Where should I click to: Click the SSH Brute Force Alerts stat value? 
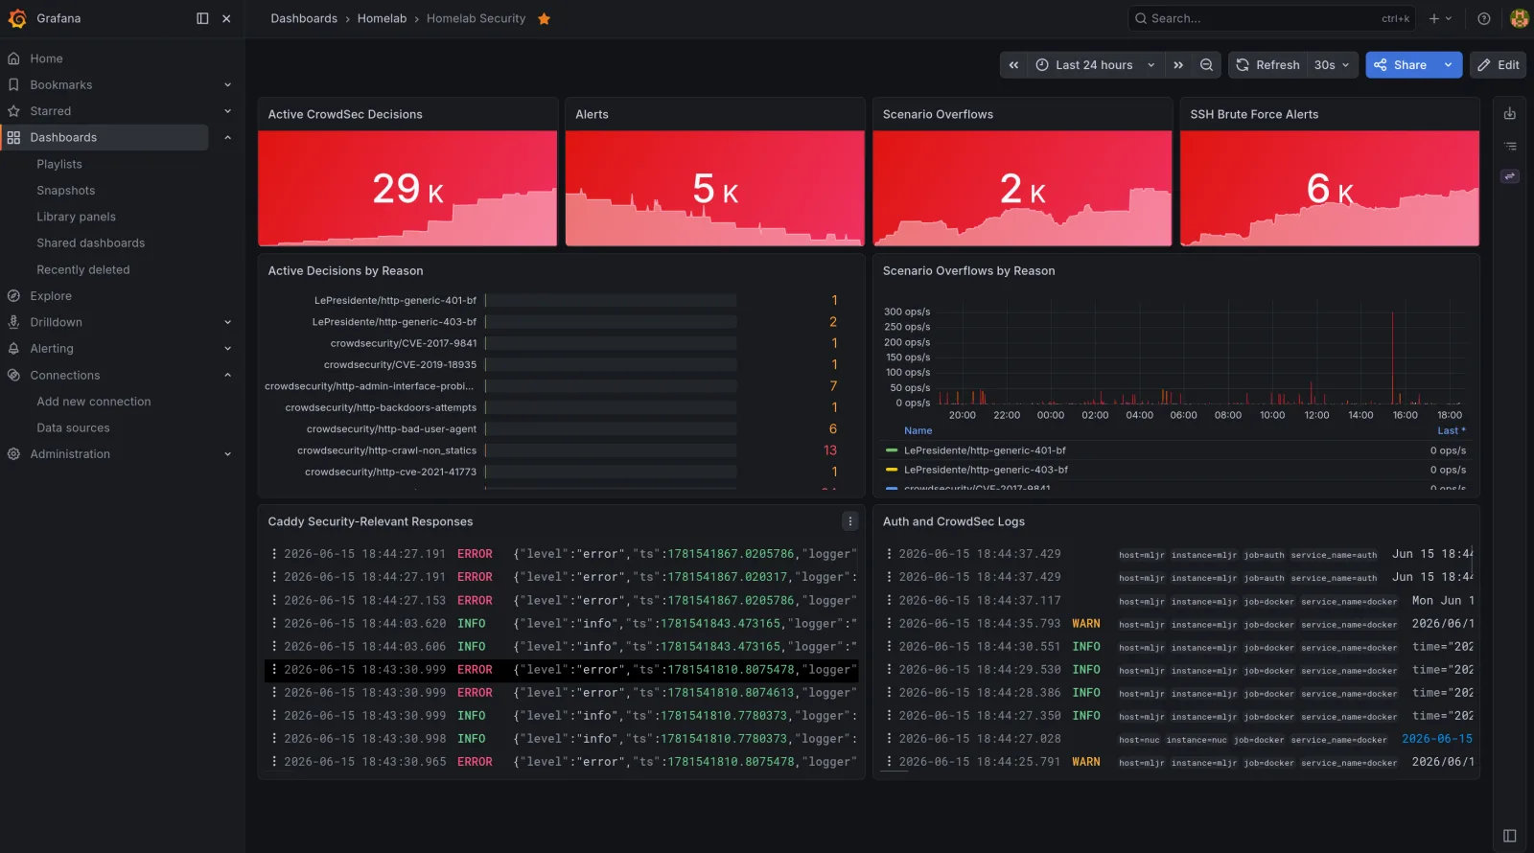click(1330, 189)
